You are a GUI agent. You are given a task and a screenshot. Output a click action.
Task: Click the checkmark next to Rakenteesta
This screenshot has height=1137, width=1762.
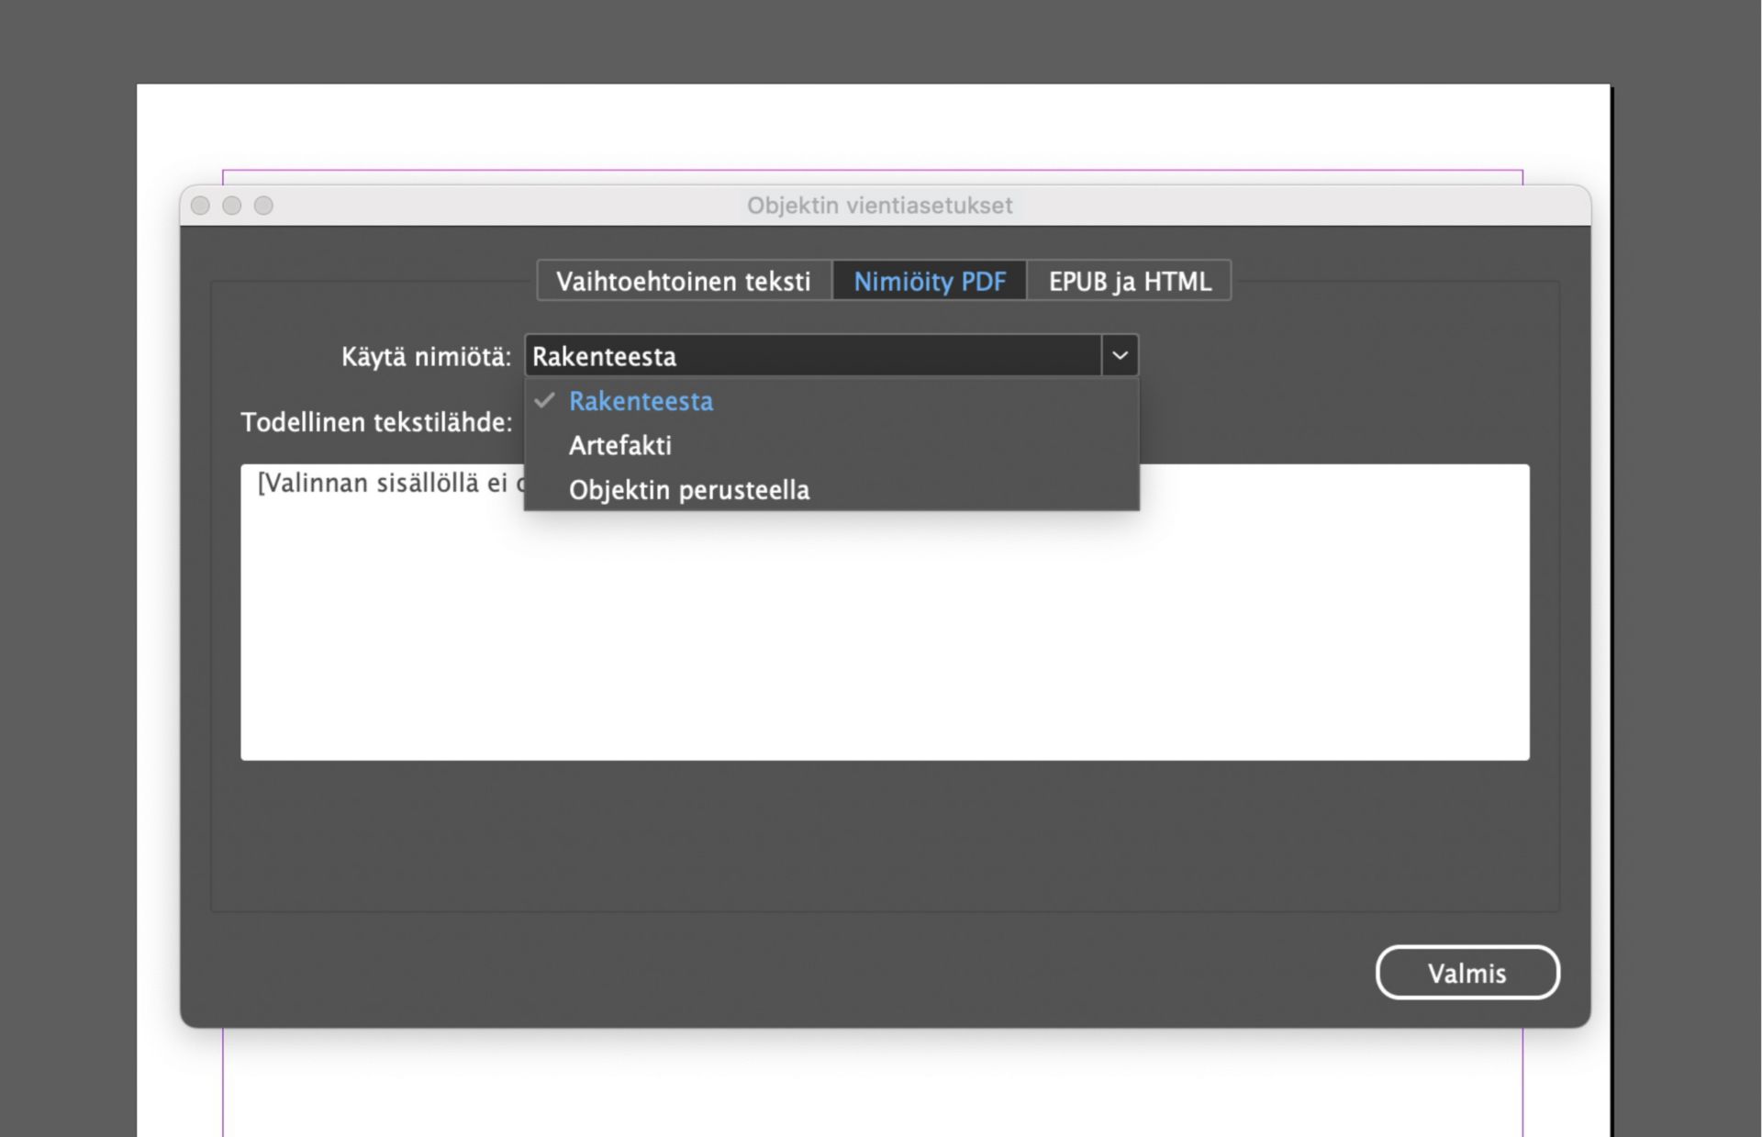(545, 400)
